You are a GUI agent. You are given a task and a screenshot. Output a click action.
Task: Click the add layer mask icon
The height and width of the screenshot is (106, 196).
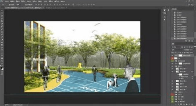click(x=181, y=104)
